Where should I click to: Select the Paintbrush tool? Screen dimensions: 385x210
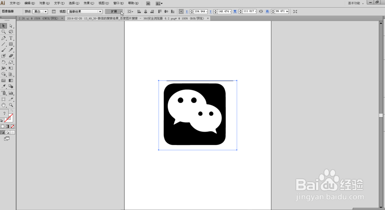3,50
